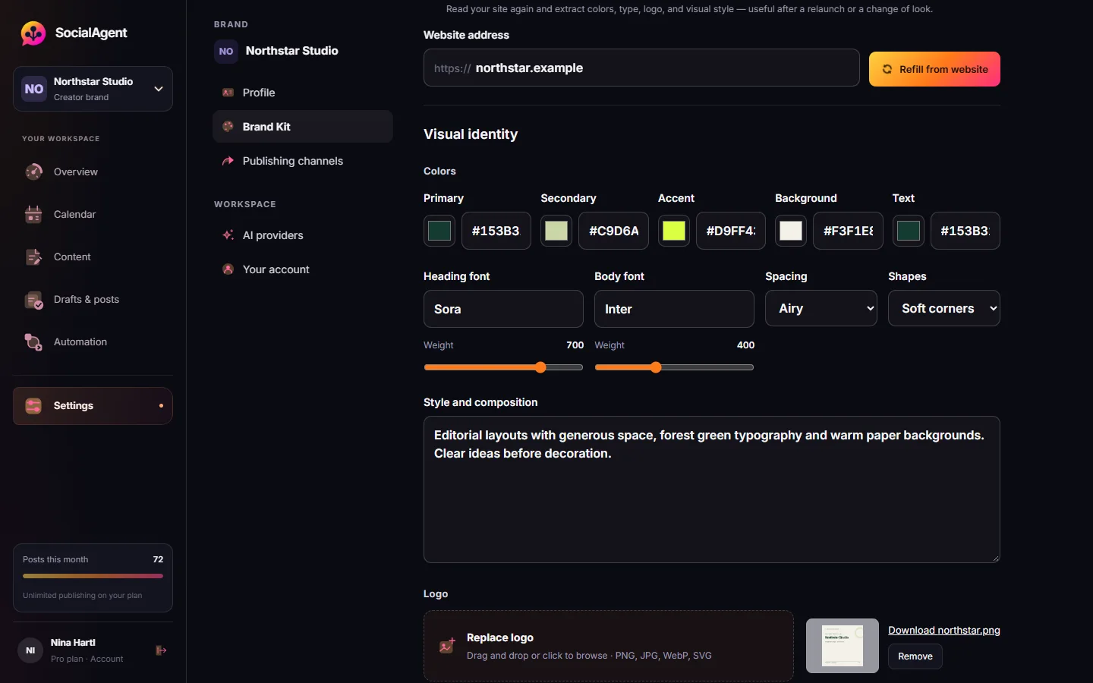Click the Style and composition text area
The image size is (1093, 683).
point(712,489)
